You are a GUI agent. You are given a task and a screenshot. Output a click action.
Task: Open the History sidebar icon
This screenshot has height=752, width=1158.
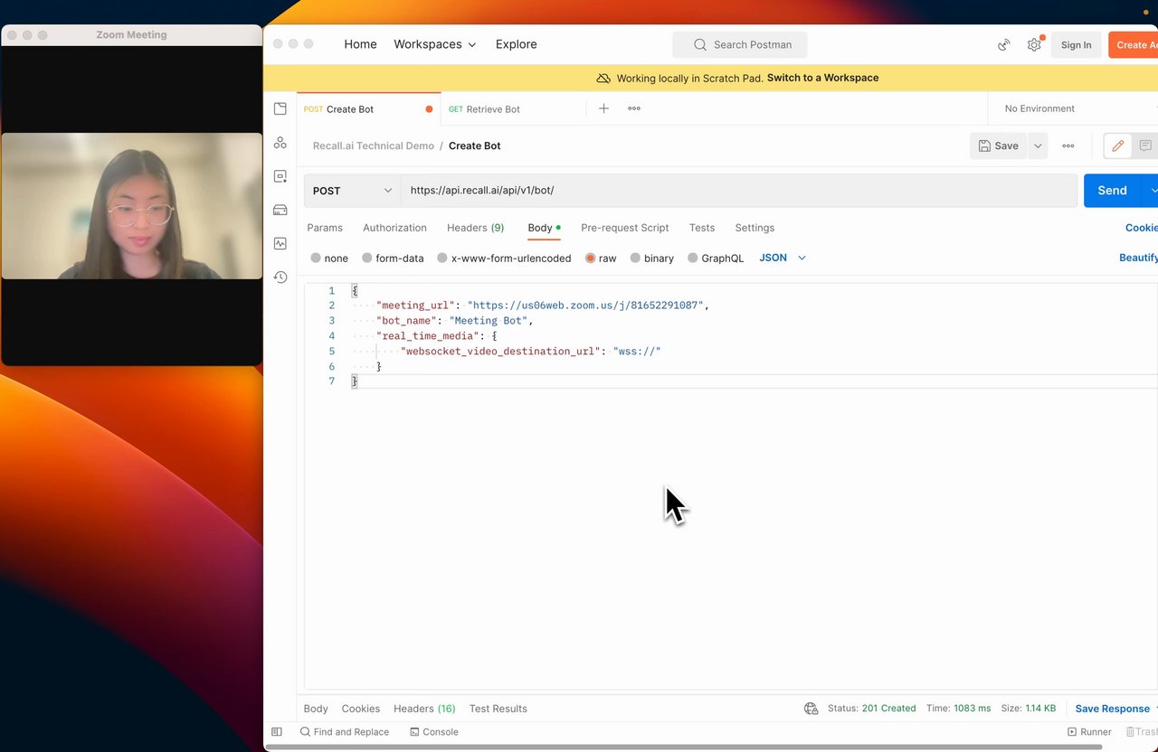[280, 277]
